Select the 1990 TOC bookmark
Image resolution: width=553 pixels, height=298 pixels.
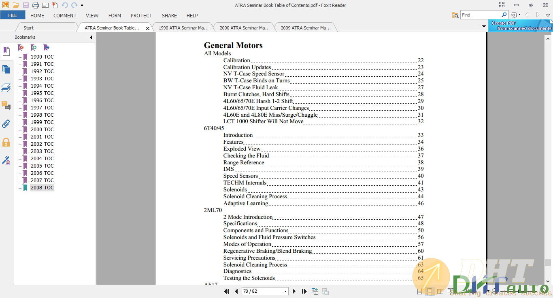(x=42, y=57)
